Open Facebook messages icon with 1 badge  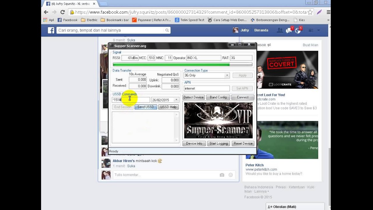click(289, 30)
